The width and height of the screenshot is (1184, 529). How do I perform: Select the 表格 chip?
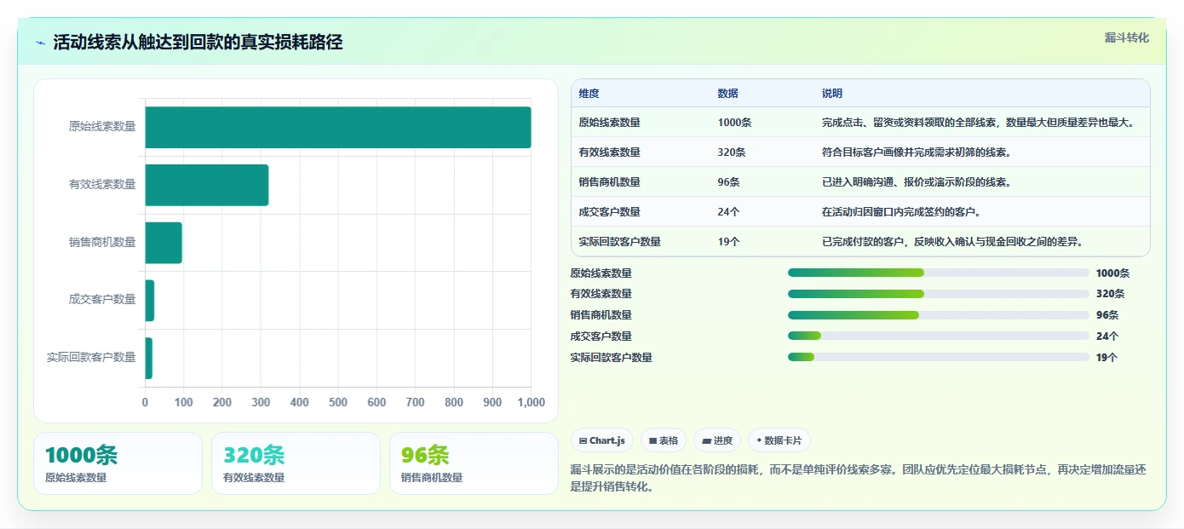point(663,440)
